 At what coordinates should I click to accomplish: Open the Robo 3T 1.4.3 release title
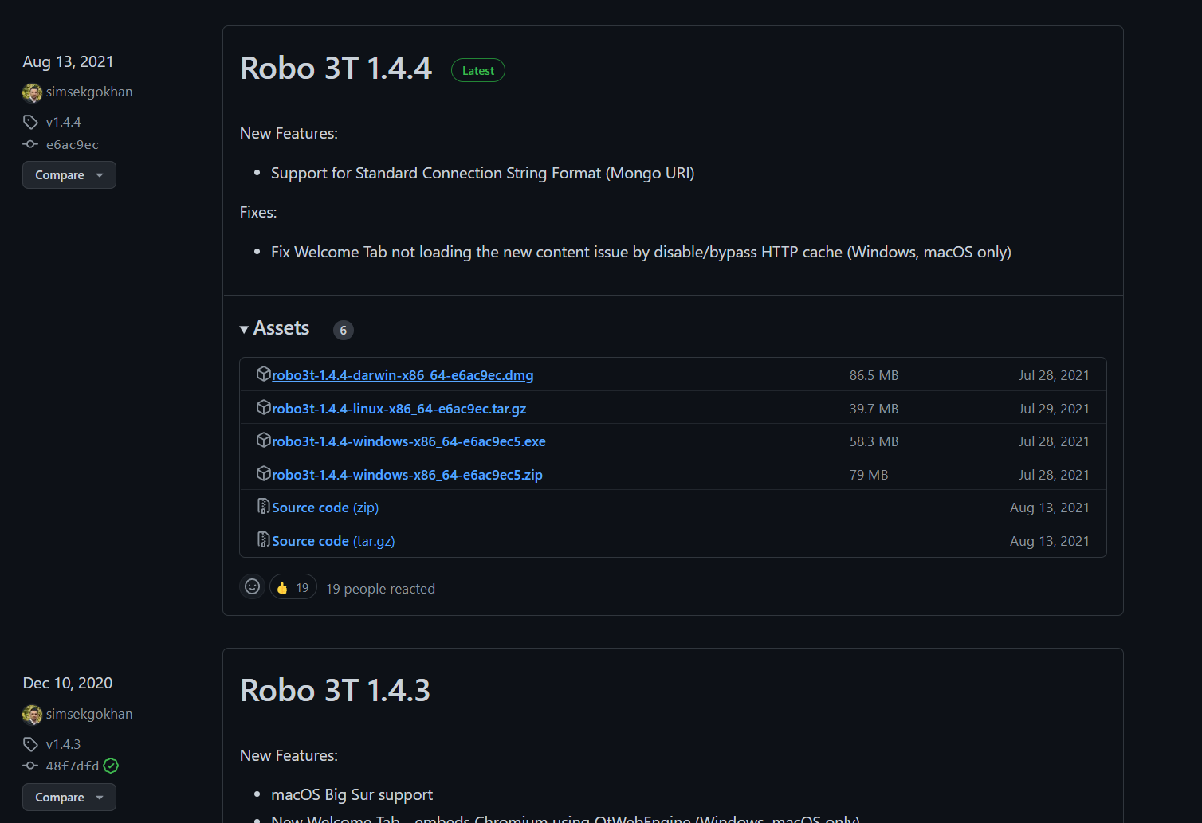(x=336, y=690)
